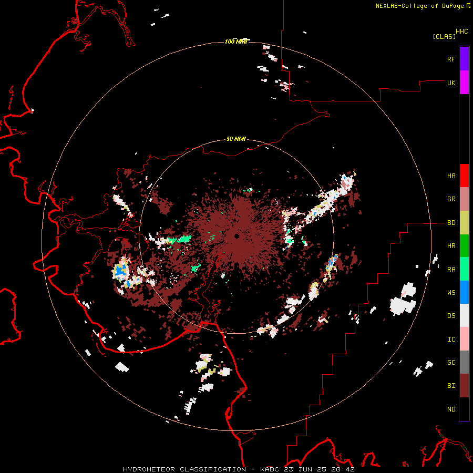Select the HA legend label

point(451,176)
